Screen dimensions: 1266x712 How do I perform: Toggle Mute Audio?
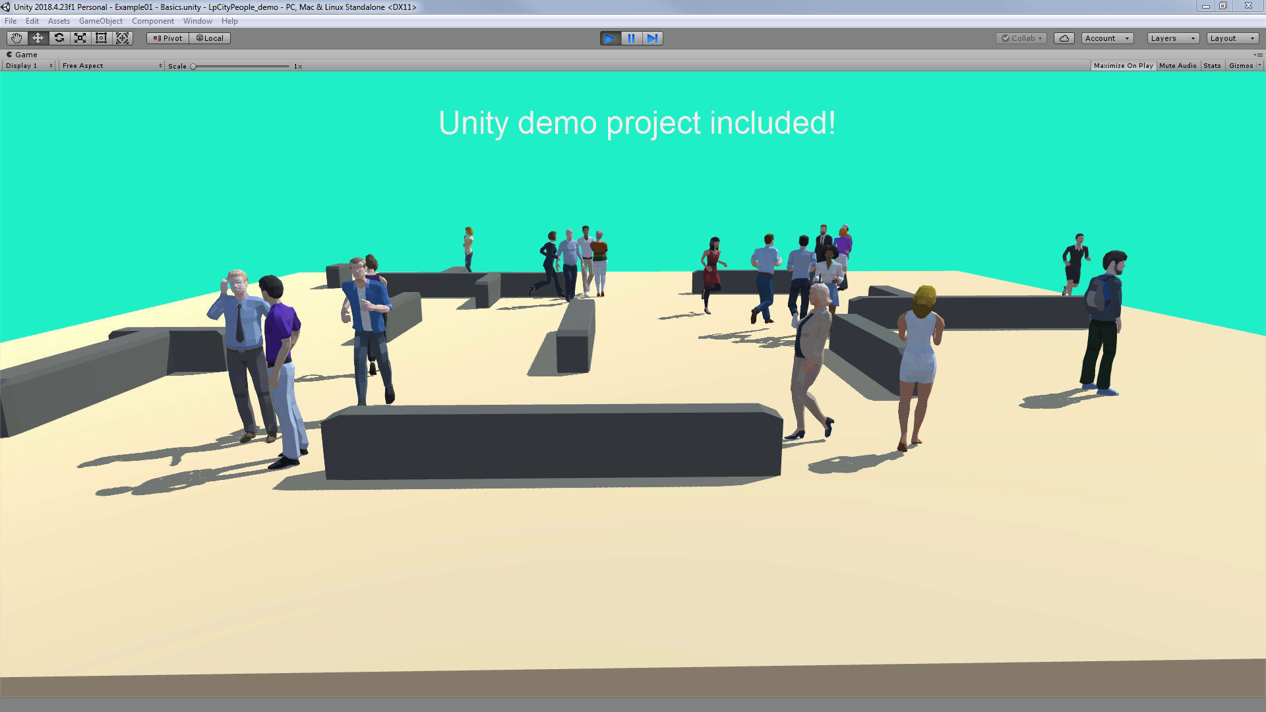click(x=1178, y=66)
